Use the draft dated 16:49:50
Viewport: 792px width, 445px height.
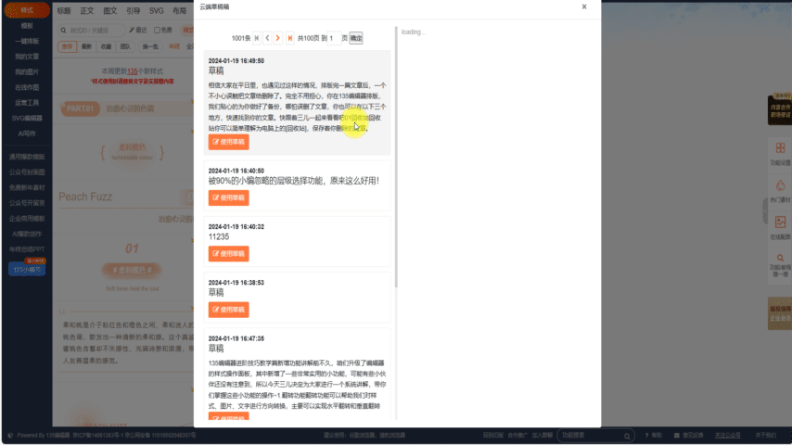(228, 142)
